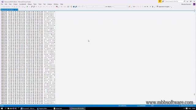Image resolution: width=196 pixels, height=110 pixels.
Task: Open the File menu
Action: (x=2, y=4)
